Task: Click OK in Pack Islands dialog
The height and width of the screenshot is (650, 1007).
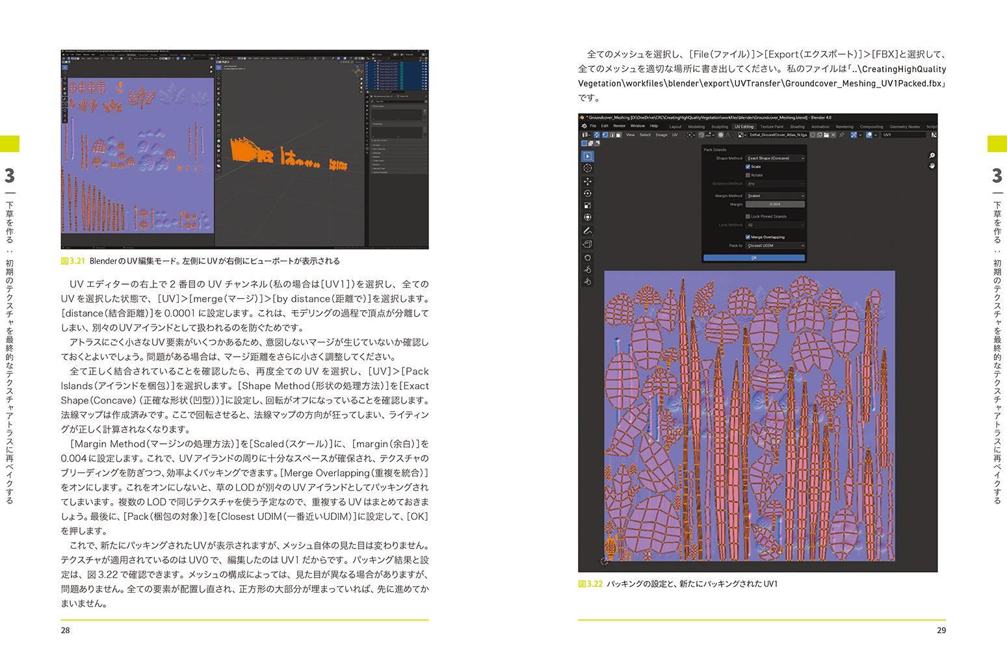Action: tap(754, 258)
